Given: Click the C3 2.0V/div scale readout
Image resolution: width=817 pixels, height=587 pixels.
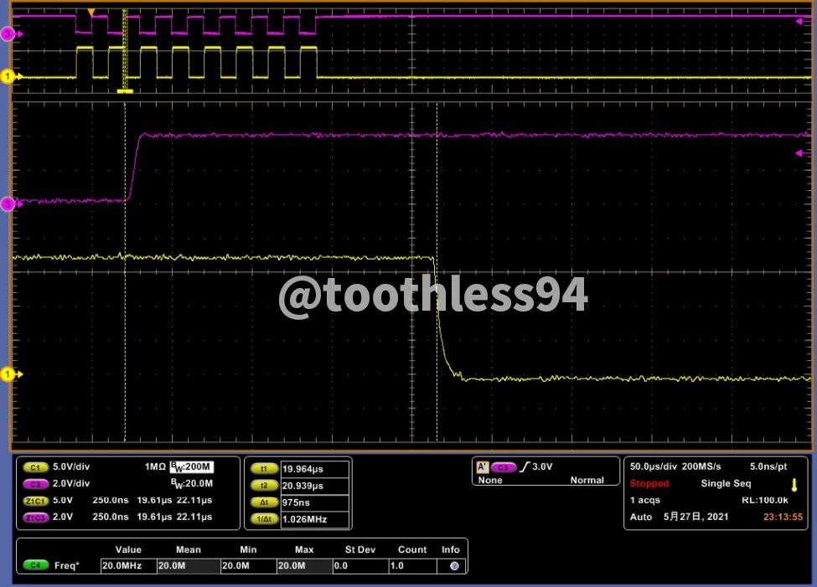Looking at the screenshot, I should click(71, 483).
